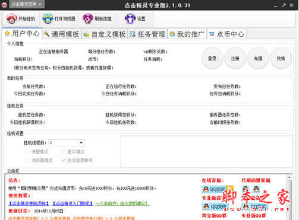Click the 点击精灵 app logo icon
This screenshot has width=299, height=220.
click(x=4, y=5)
